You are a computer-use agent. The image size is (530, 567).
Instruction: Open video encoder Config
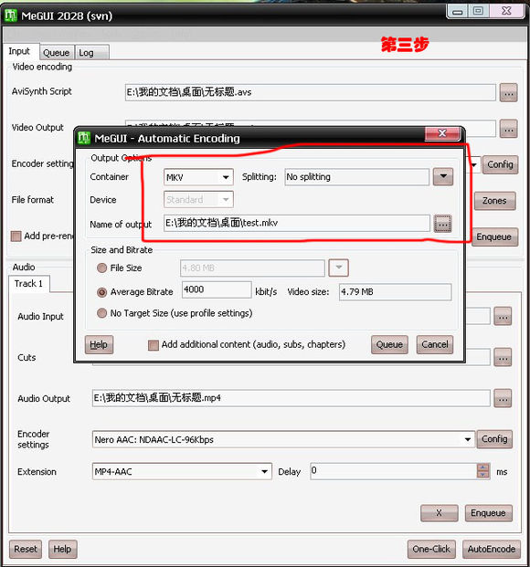(x=500, y=164)
